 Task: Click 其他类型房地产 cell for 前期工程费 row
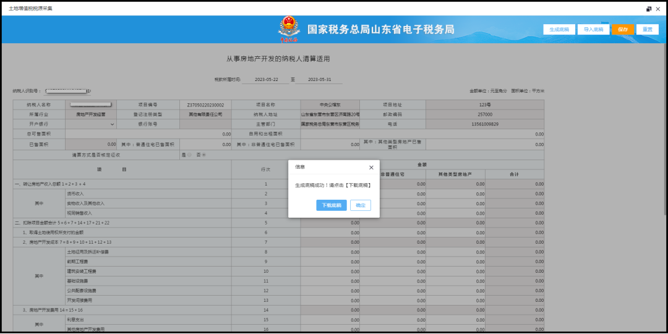(455, 262)
